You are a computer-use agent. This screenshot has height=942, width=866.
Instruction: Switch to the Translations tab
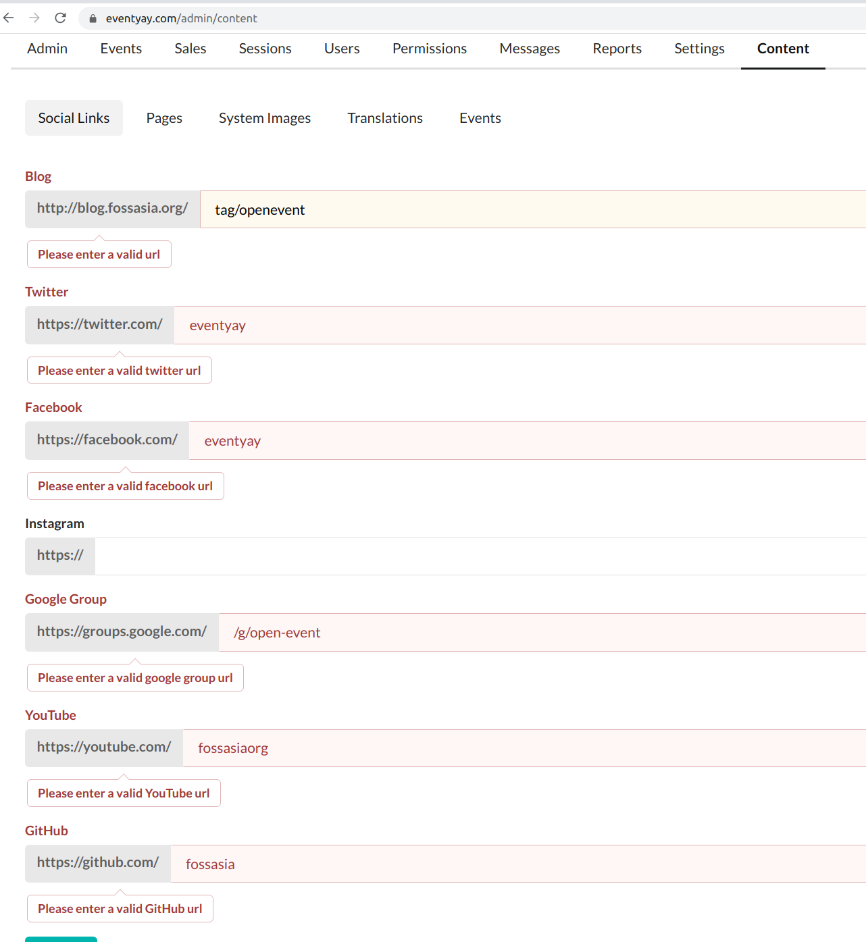pyautogui.click(x=384, y=117)
